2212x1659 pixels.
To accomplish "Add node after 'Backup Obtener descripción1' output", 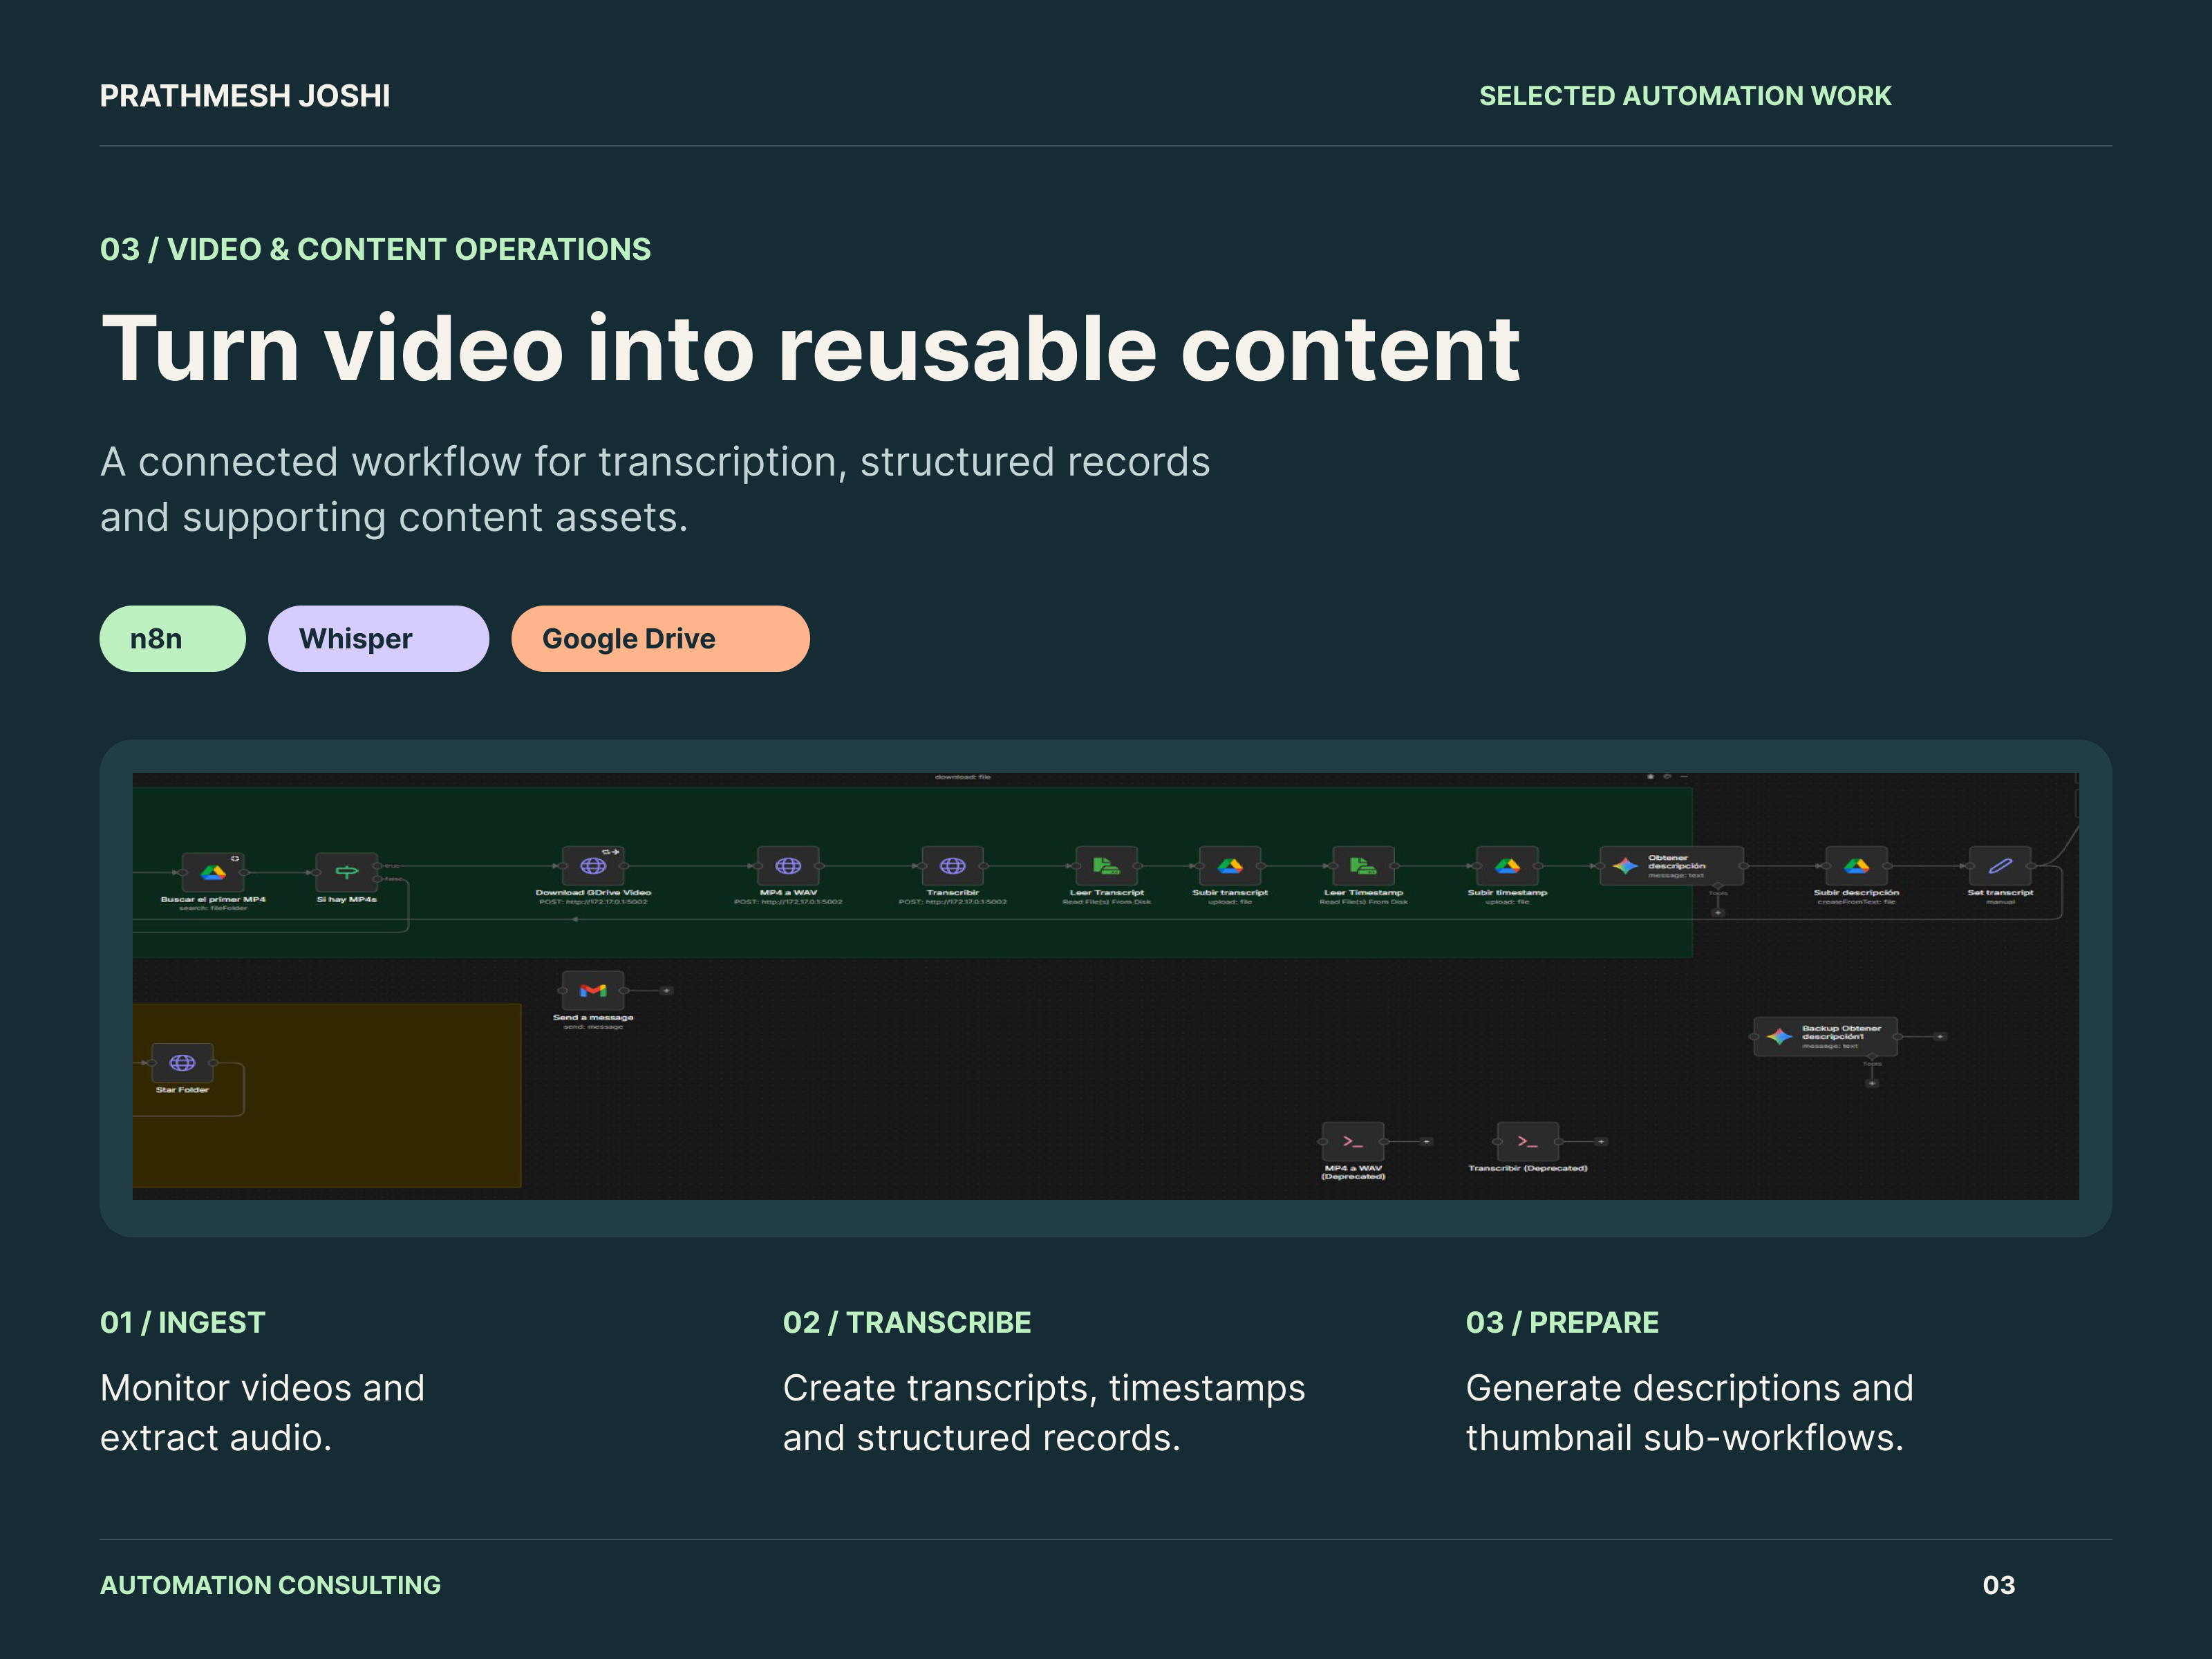I will [x=1939, y=1037].
